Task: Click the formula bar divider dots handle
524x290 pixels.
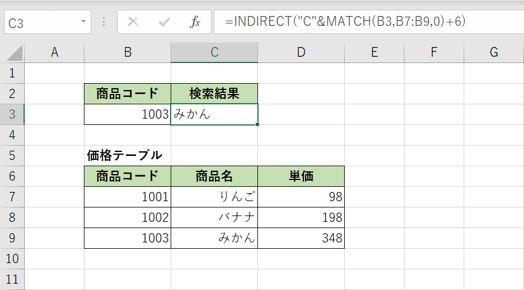Action: click(x=104, y=22)
